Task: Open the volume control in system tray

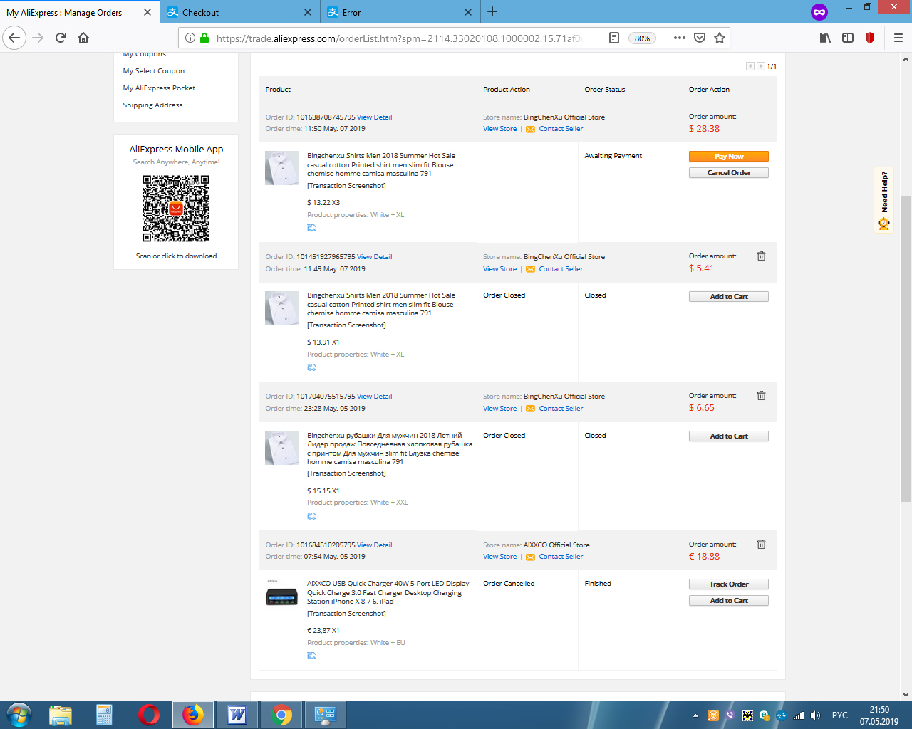Action: point(816,715)
